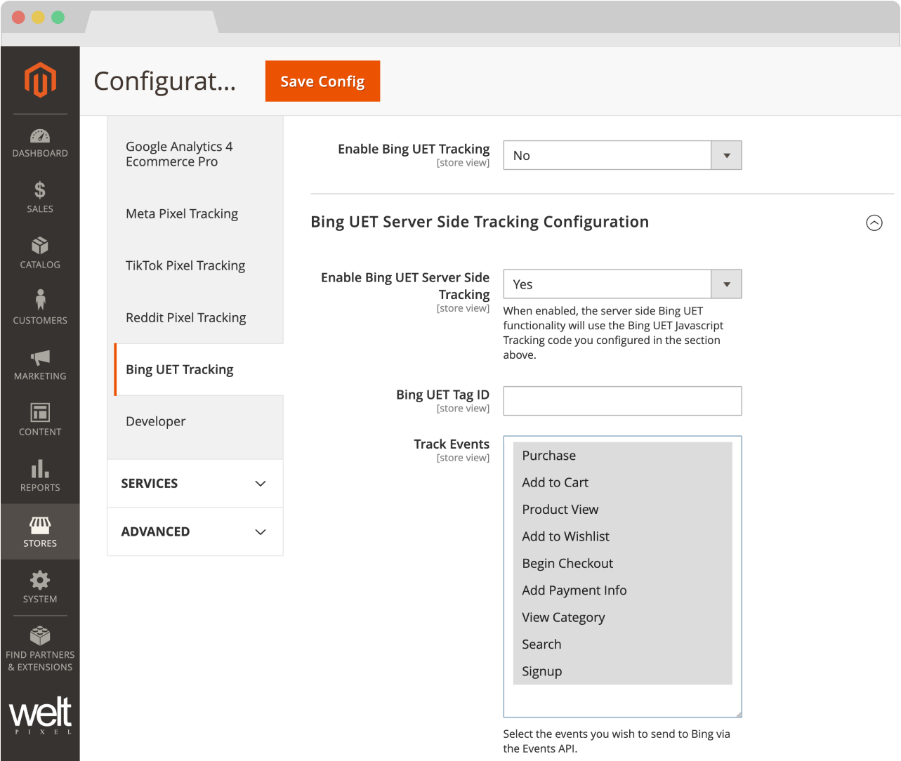Open the Reports chart icon
The height and width of the screenshot is (761, 901).
coord(40,474)
